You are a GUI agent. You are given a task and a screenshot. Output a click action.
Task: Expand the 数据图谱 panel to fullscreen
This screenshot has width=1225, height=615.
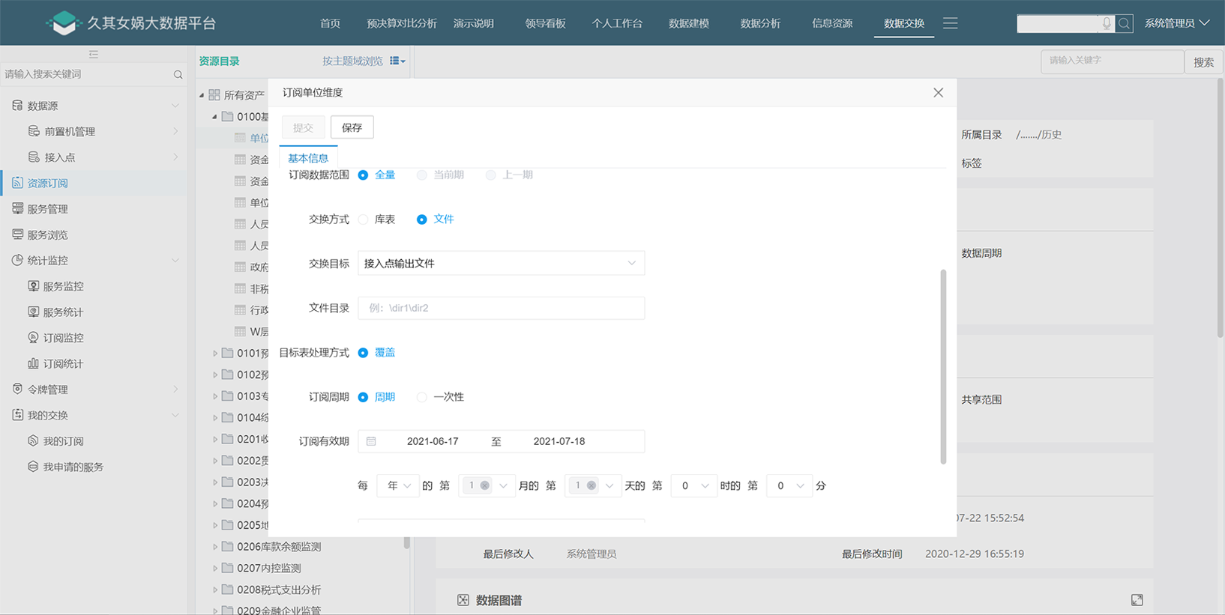click(x=1137, y=600)
